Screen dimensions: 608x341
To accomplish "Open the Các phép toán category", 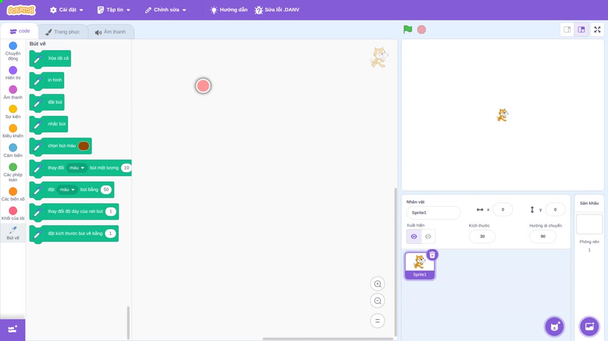I will [x=13, y=172].
